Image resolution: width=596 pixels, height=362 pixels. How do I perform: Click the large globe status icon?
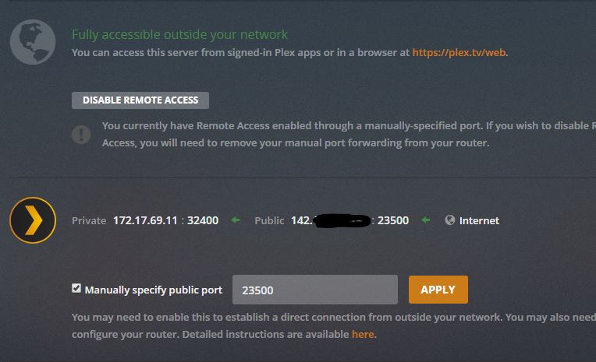33,42
